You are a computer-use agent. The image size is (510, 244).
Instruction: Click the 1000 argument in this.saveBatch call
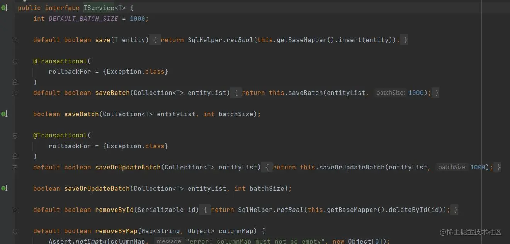tap(416, 93)
